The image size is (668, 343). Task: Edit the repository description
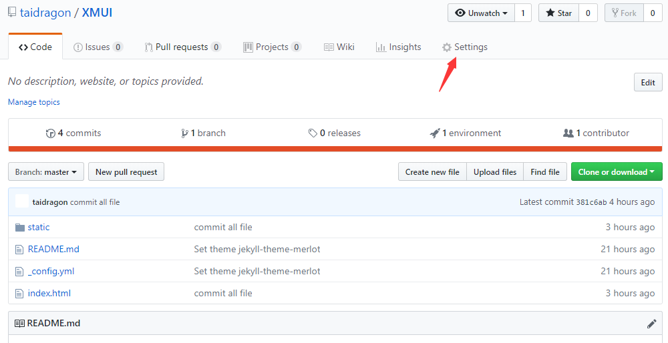pos(648,82)
